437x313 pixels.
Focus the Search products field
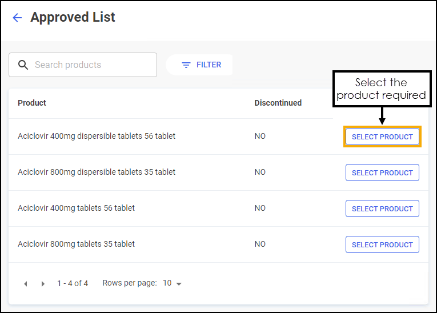point(91,65)
